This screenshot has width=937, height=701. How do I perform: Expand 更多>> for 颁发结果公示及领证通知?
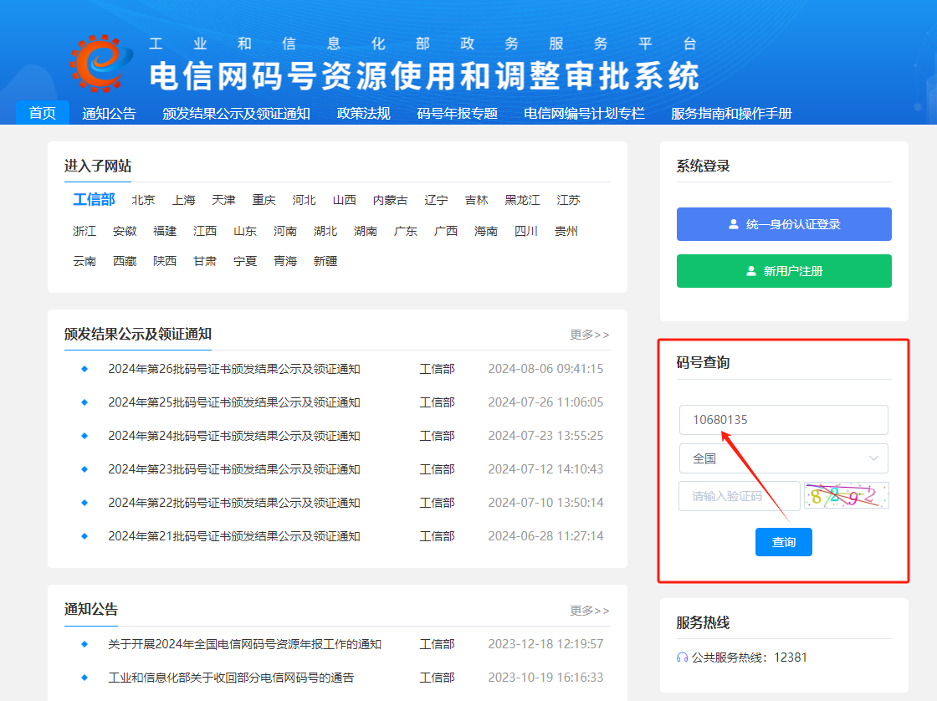[590, 335]
